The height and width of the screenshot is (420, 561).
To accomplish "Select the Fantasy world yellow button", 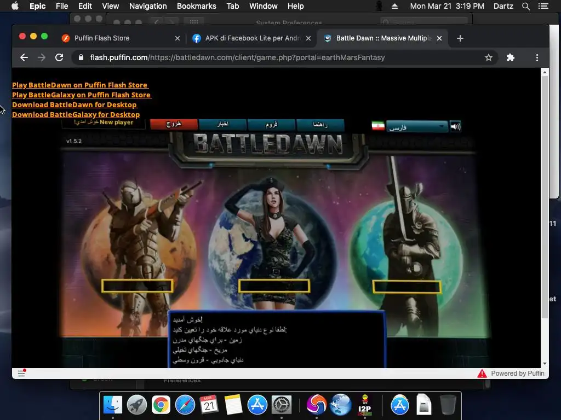I will 407,287.
